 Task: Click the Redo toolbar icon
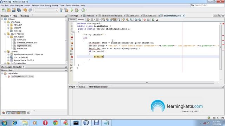30,10
